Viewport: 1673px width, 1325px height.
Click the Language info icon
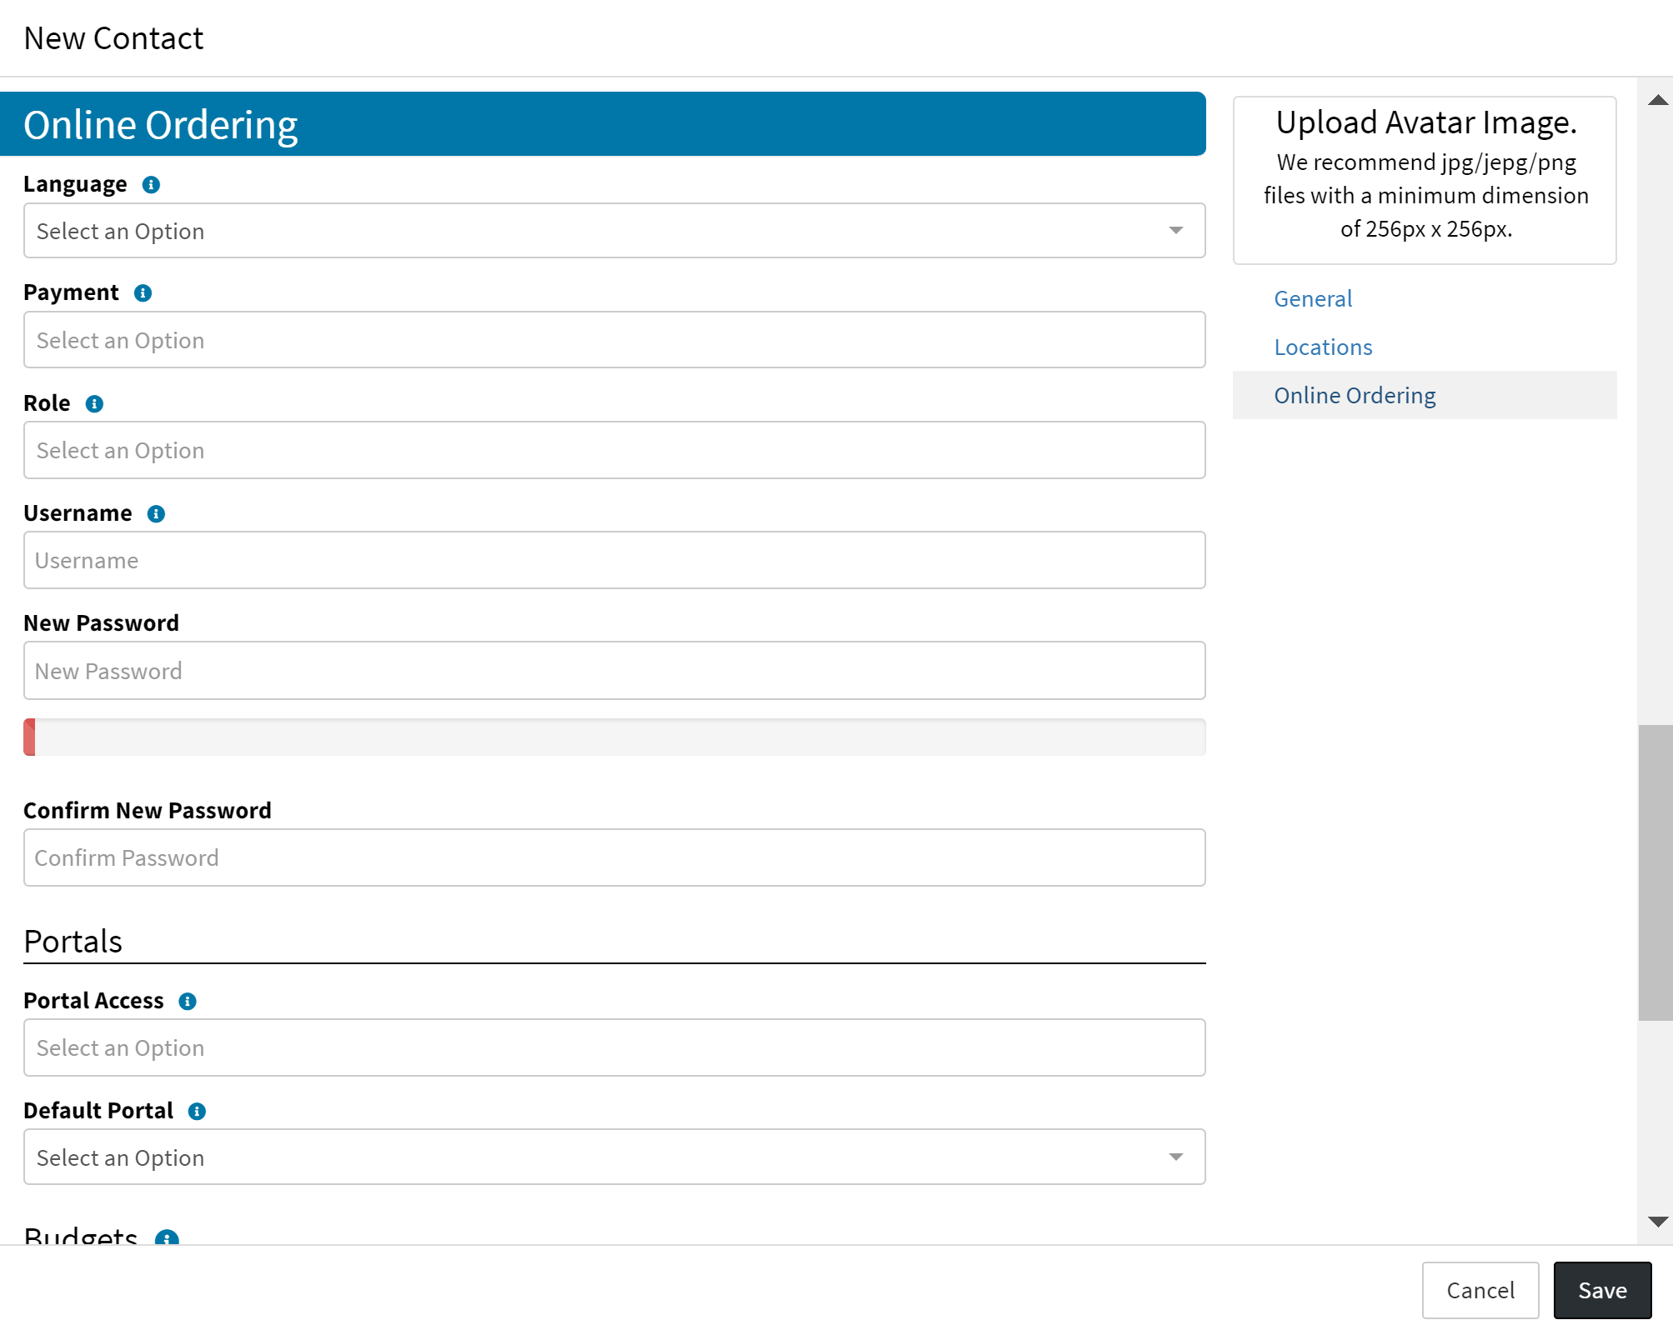(151, 184)
